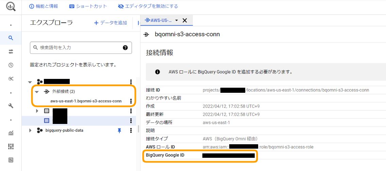This screenshot has height=171, width=386.
Task: Click the info icon in the notice banner
Action: (x=157, y=72)
